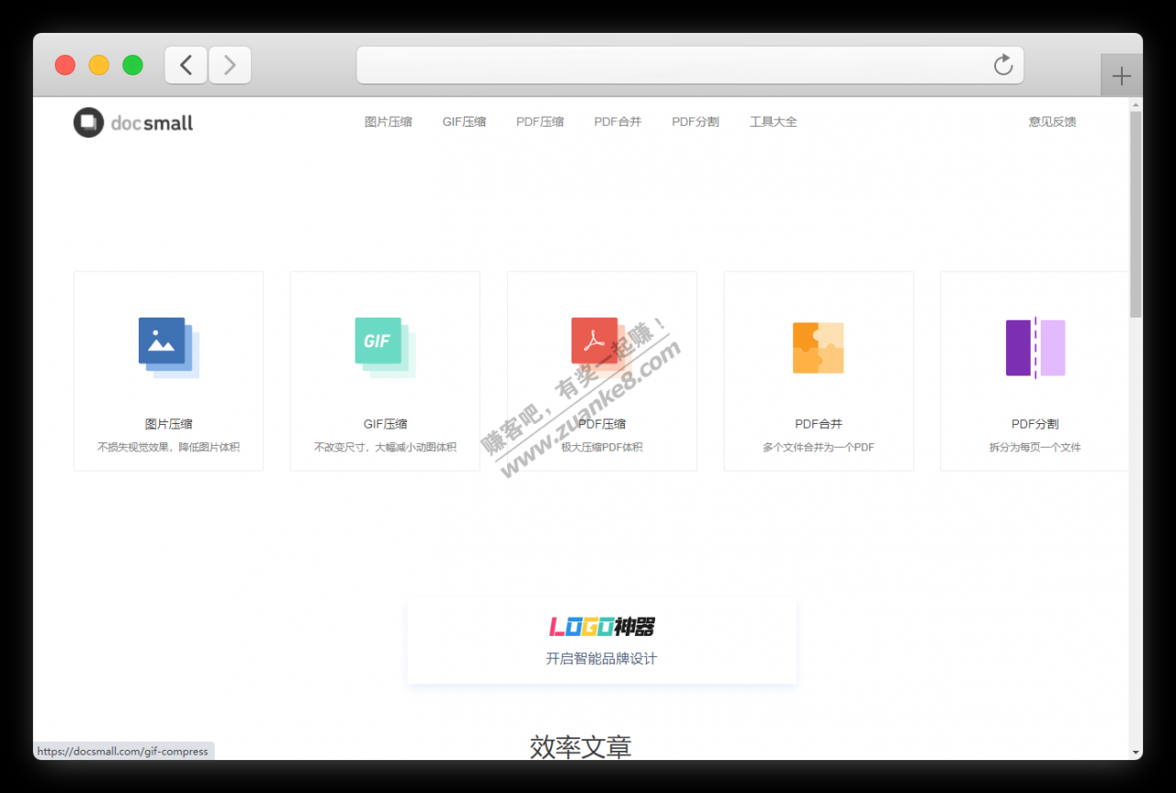Click 拆分为每页一个文件 description
Screen dimensions: 1176x793
pos(1035,448)
